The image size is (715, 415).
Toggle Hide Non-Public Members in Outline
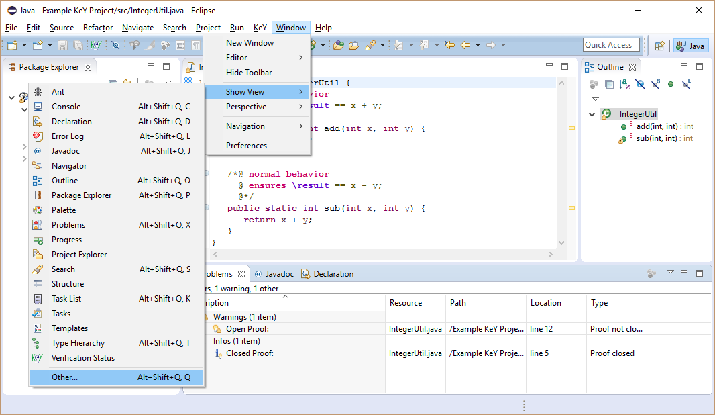[671, 84]
